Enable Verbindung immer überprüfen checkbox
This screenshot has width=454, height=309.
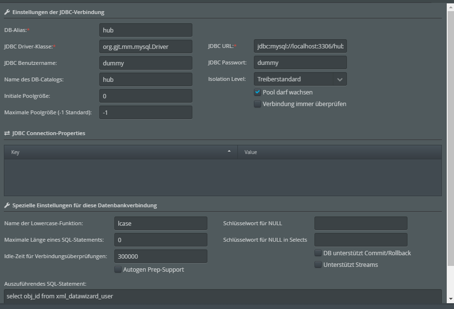[258, 104]
